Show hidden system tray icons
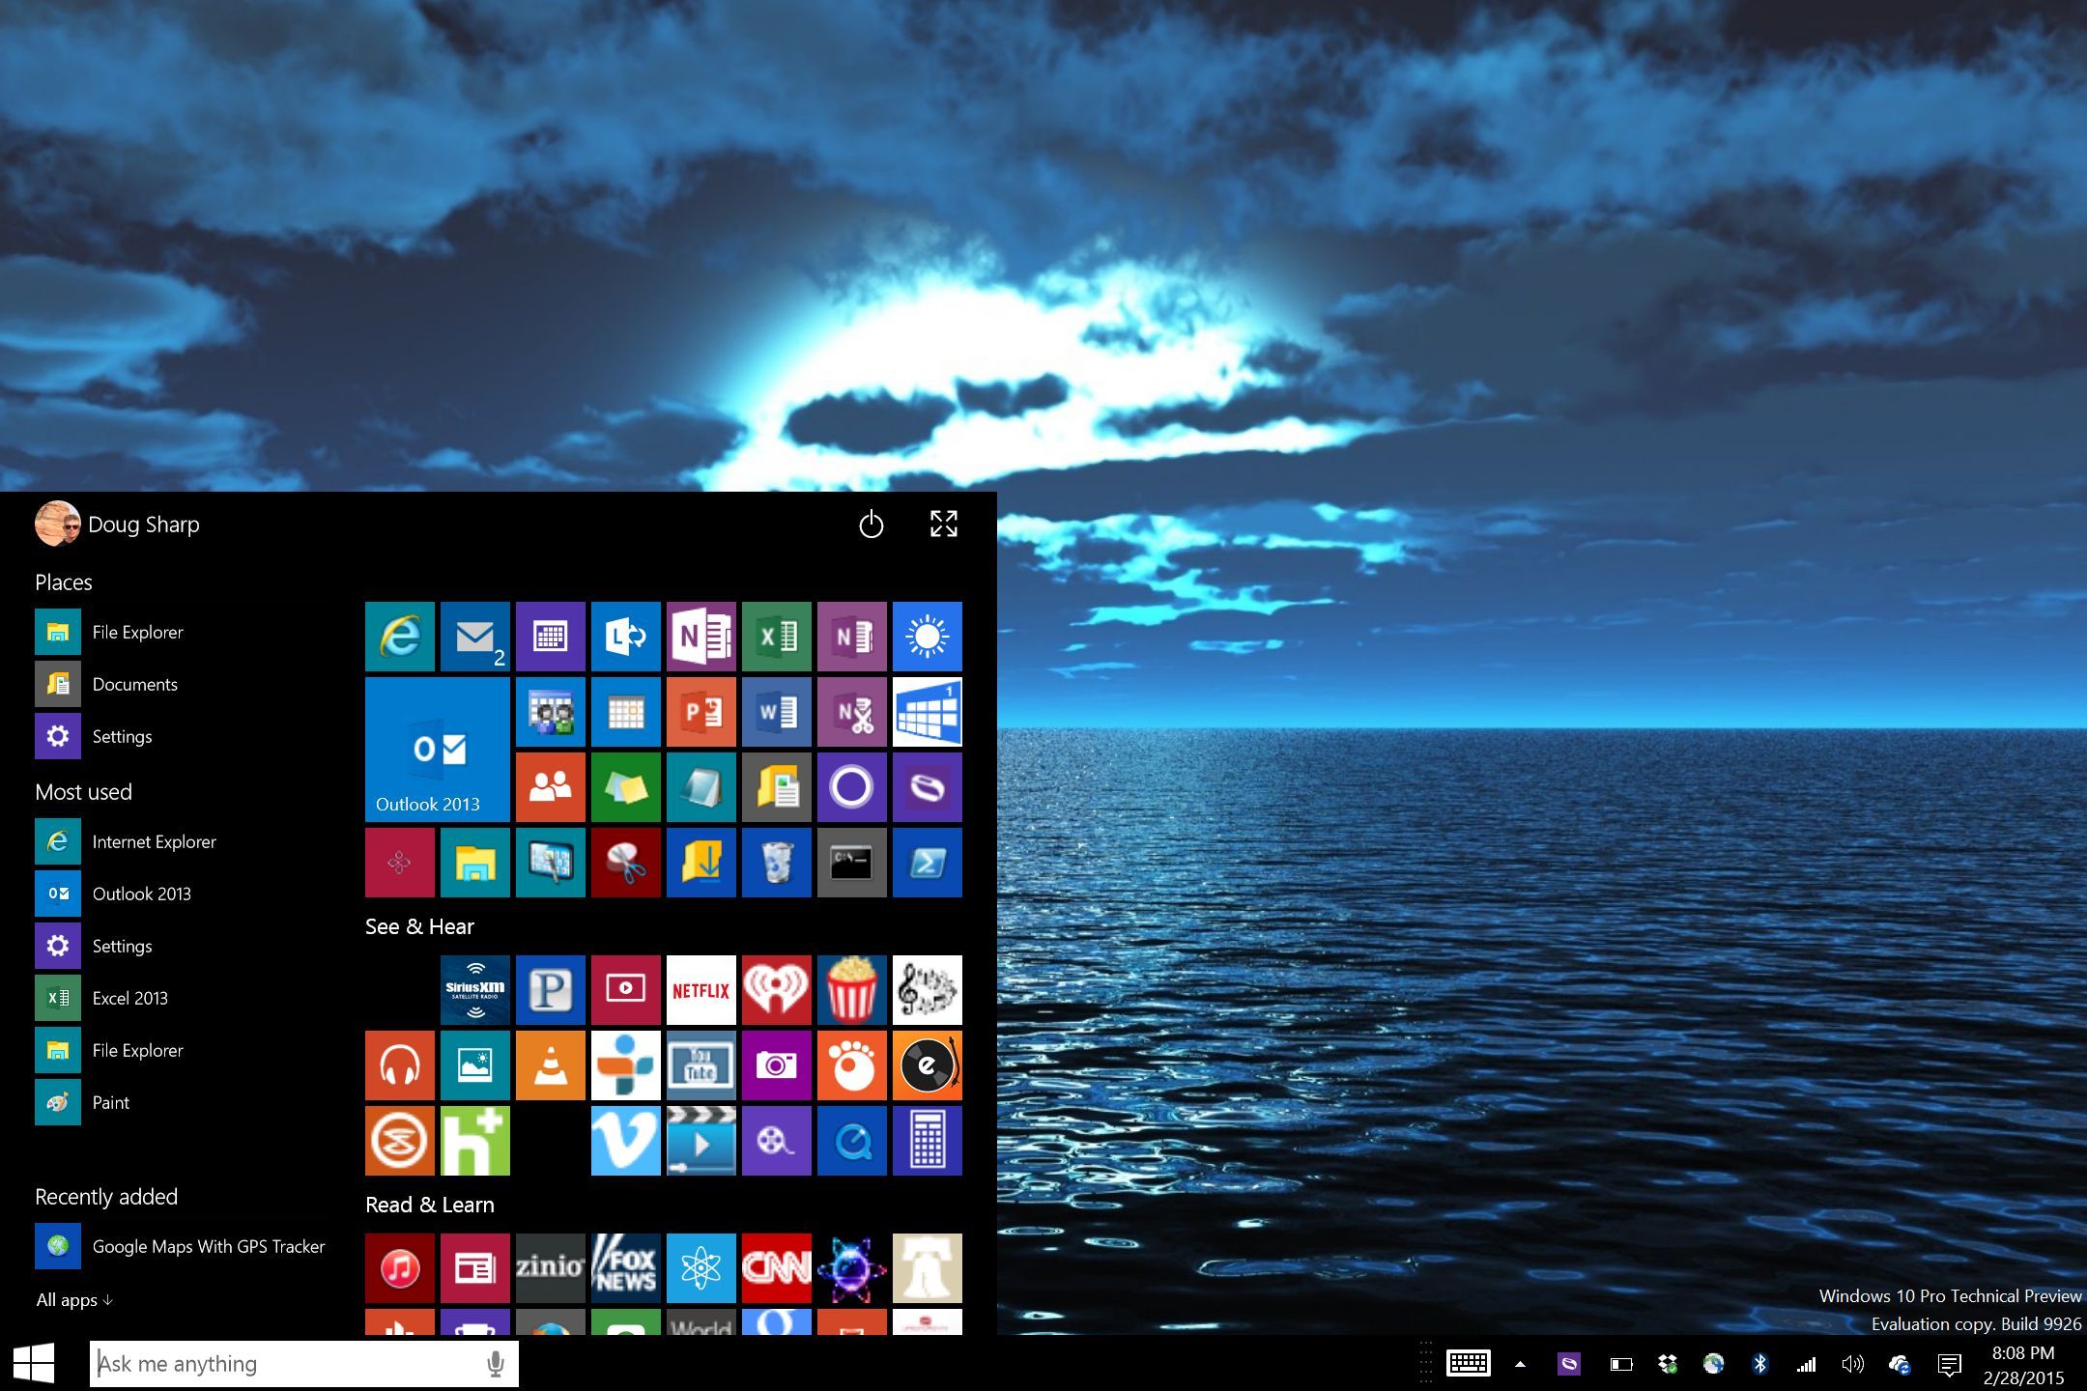The width and height of the screenshot is (2087, 1391). [x=1520, y=1364]
